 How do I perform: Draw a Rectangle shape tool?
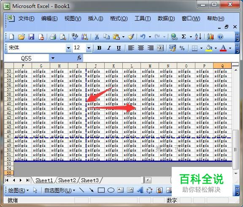(101, 190)
